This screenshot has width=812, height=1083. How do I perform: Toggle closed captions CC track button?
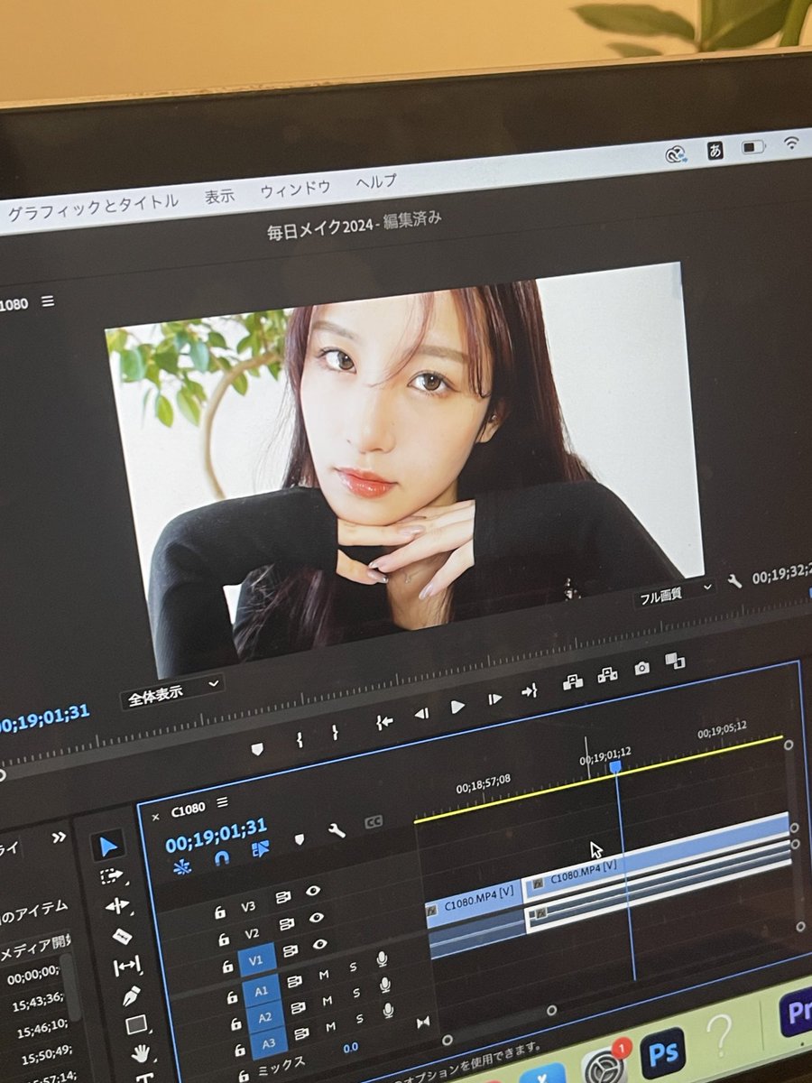pyautogui.click(x=374, y=822)
